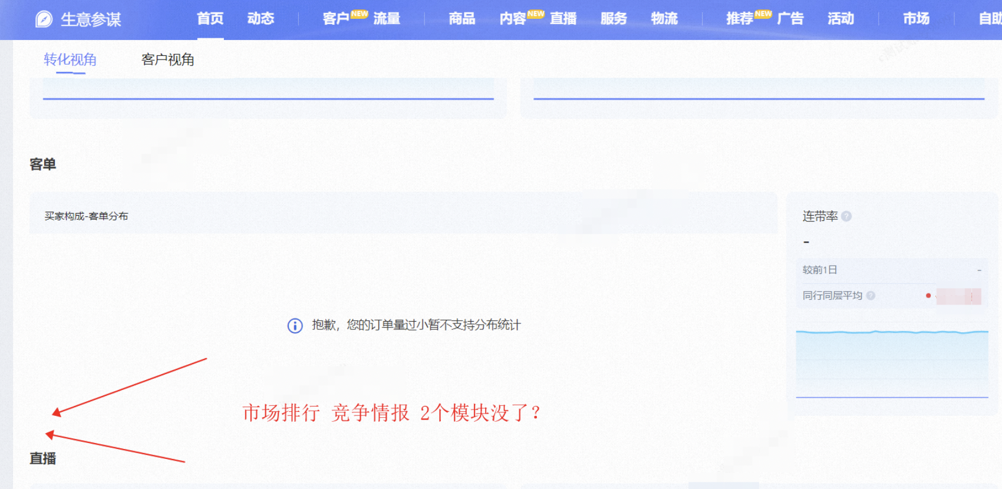The image size is (1002, 489).
Task: Click the 生意参谋 logo icon
Action: coord(44,19)
